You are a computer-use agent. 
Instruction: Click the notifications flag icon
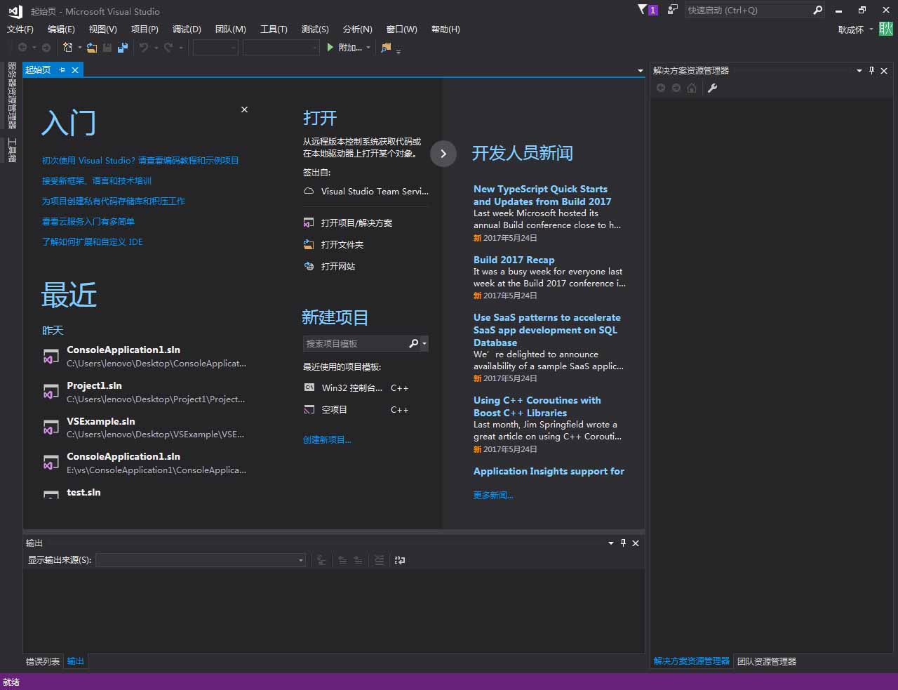[642, 10]
